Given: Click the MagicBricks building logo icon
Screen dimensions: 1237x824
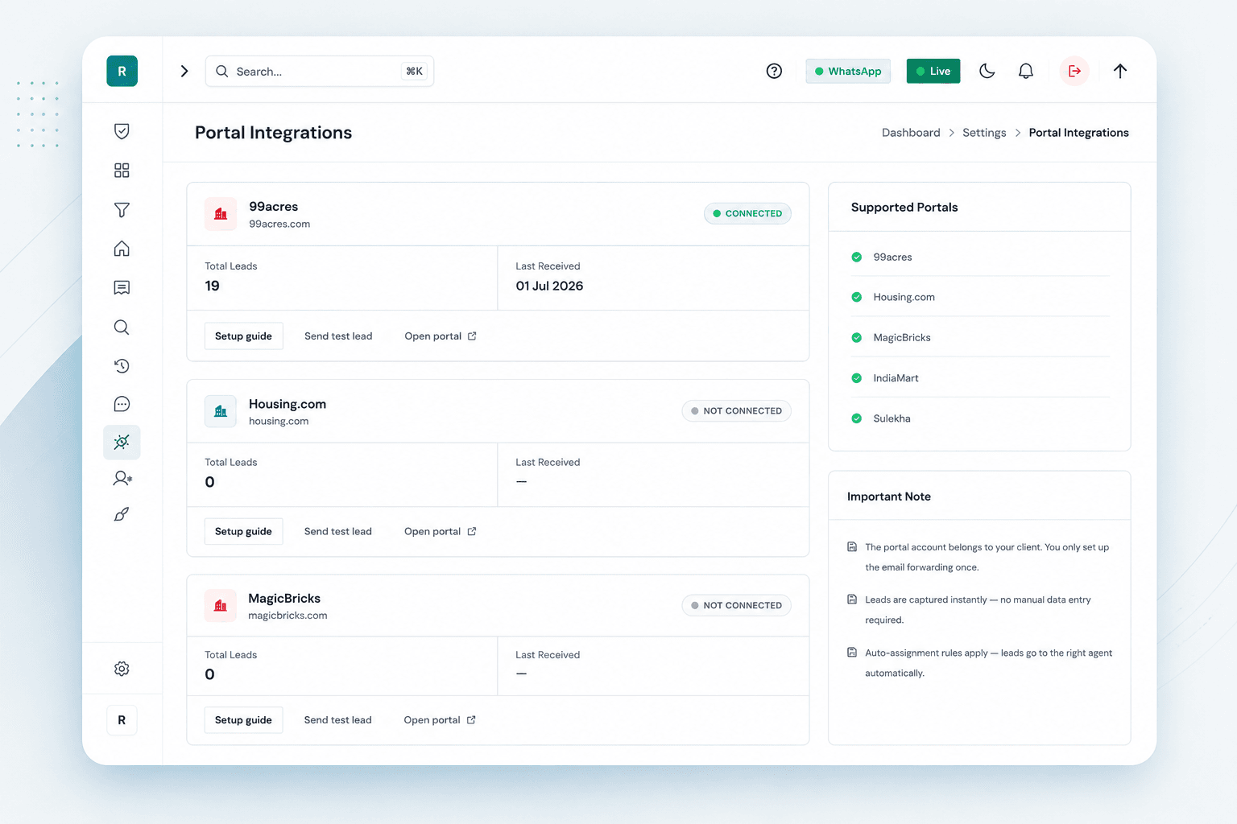Looking at the screenshot, I should (x=221, y=606).
